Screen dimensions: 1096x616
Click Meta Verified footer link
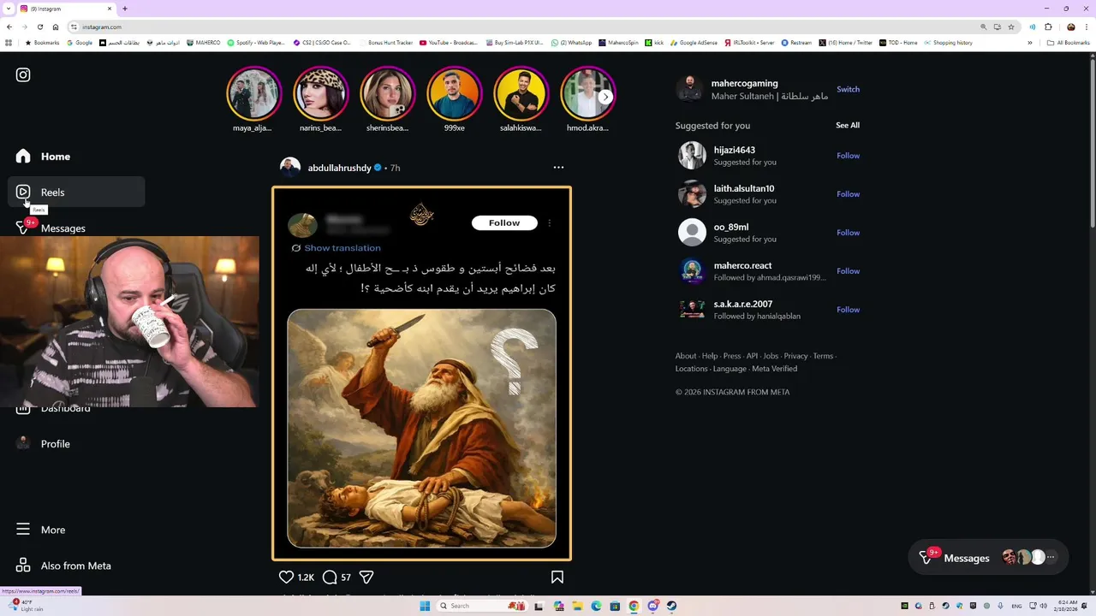tap(774, 369)
